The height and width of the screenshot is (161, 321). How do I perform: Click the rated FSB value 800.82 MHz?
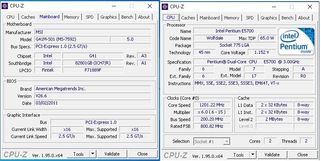coord(212,126)
